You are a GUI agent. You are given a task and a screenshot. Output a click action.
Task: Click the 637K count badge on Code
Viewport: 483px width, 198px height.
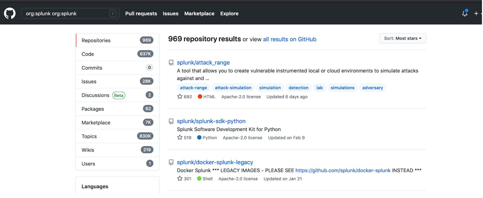(x=145, y=54)
